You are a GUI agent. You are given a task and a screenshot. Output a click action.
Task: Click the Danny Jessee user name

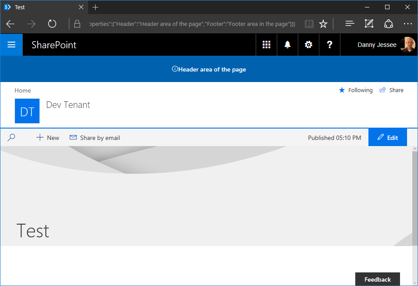(x=377, y=45)
